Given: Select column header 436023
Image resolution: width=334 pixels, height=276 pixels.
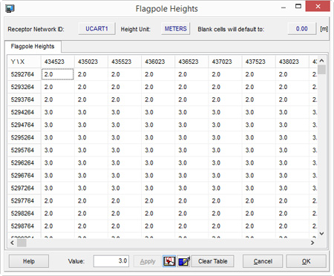Looking at the screenshot, I should [158, 62].
